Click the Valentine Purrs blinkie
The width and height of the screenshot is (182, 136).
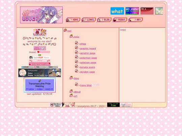point(39,57)
